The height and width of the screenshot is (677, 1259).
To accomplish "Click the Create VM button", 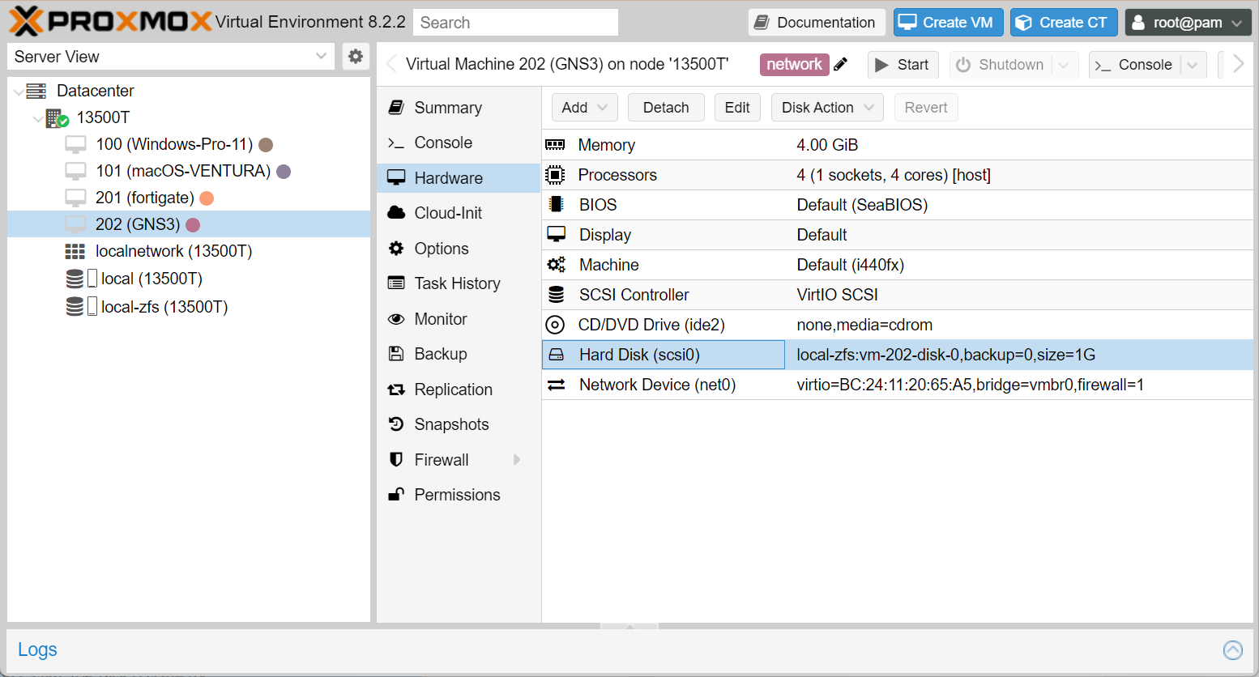I will click(948, 23).
